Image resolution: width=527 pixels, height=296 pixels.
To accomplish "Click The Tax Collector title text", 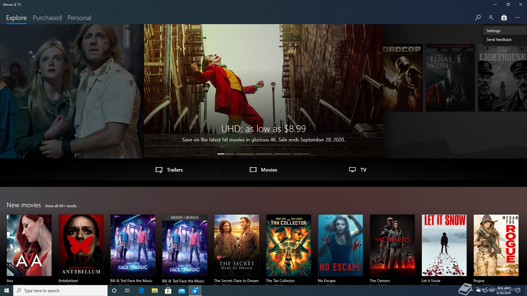I will click(280, 281).
